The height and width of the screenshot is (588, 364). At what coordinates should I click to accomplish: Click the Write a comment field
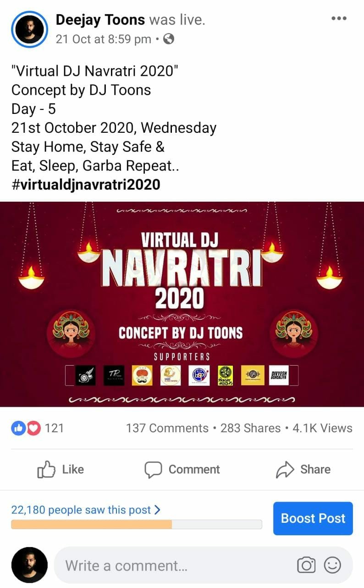[x=204, y=565]
